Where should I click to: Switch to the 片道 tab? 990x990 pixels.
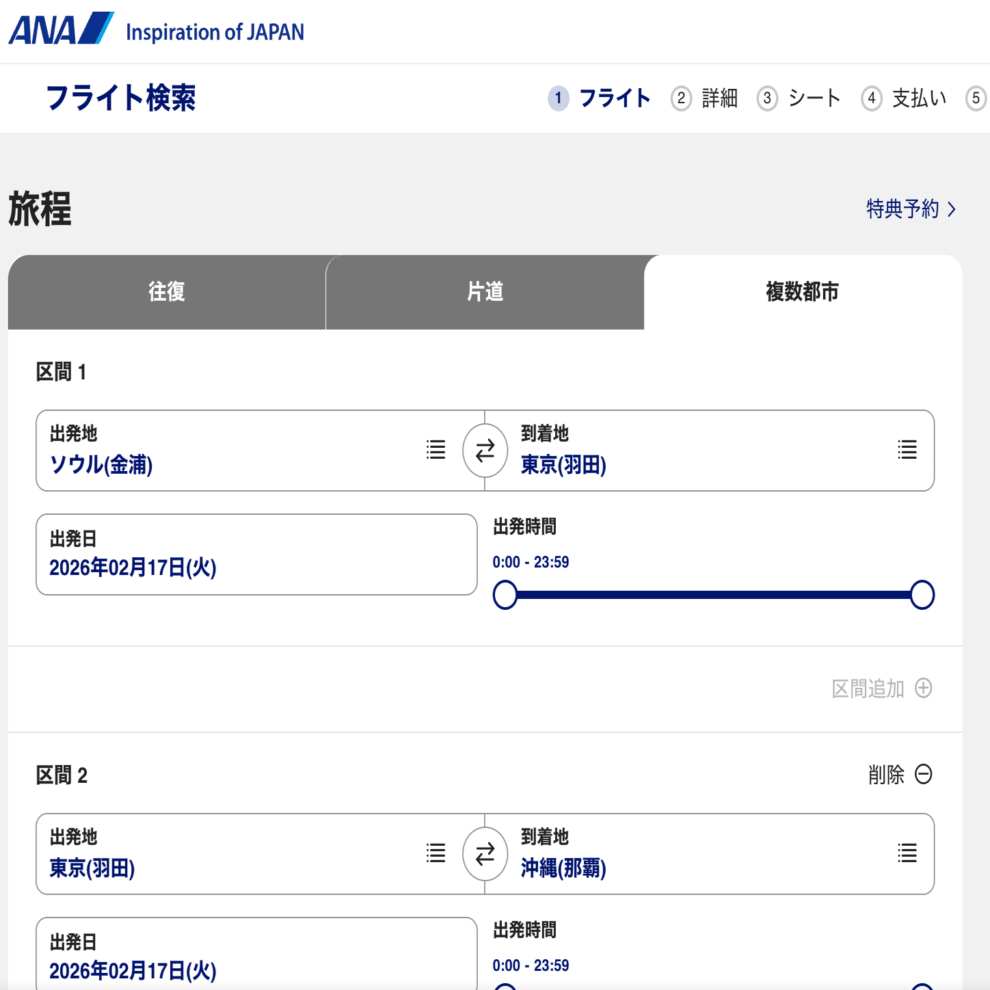tap(485, 292)
